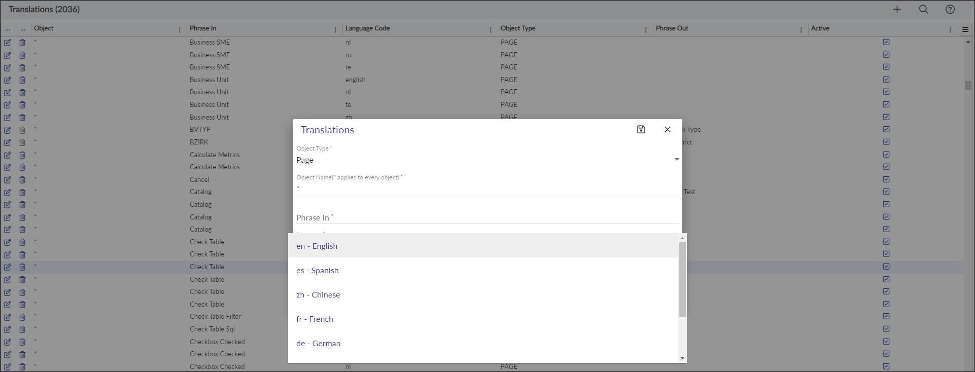Delete the Business SME ru row
975x372 pixels.
coord(22,55)
